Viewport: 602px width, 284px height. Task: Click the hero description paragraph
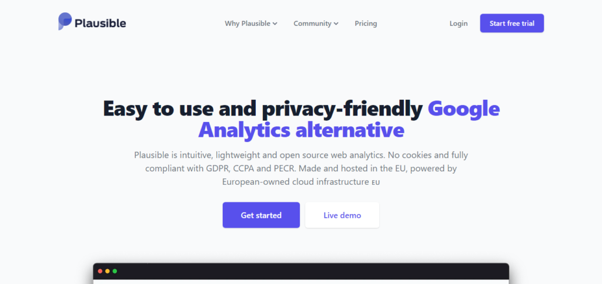[301, 168]
